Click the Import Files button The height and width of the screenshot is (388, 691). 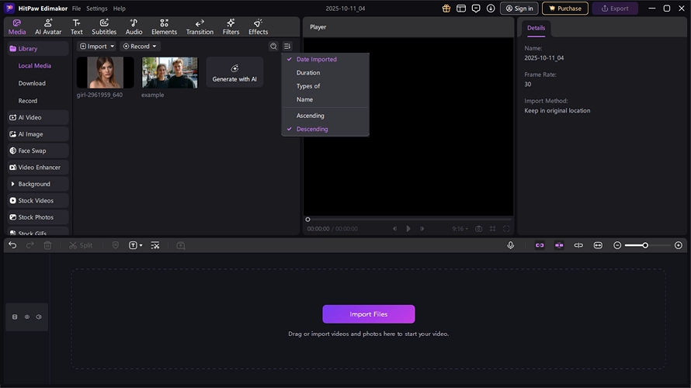tap(369, 314)
